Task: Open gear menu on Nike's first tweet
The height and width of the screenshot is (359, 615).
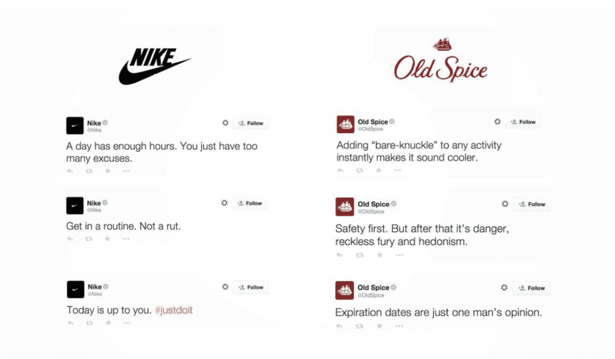Action: 225,123
